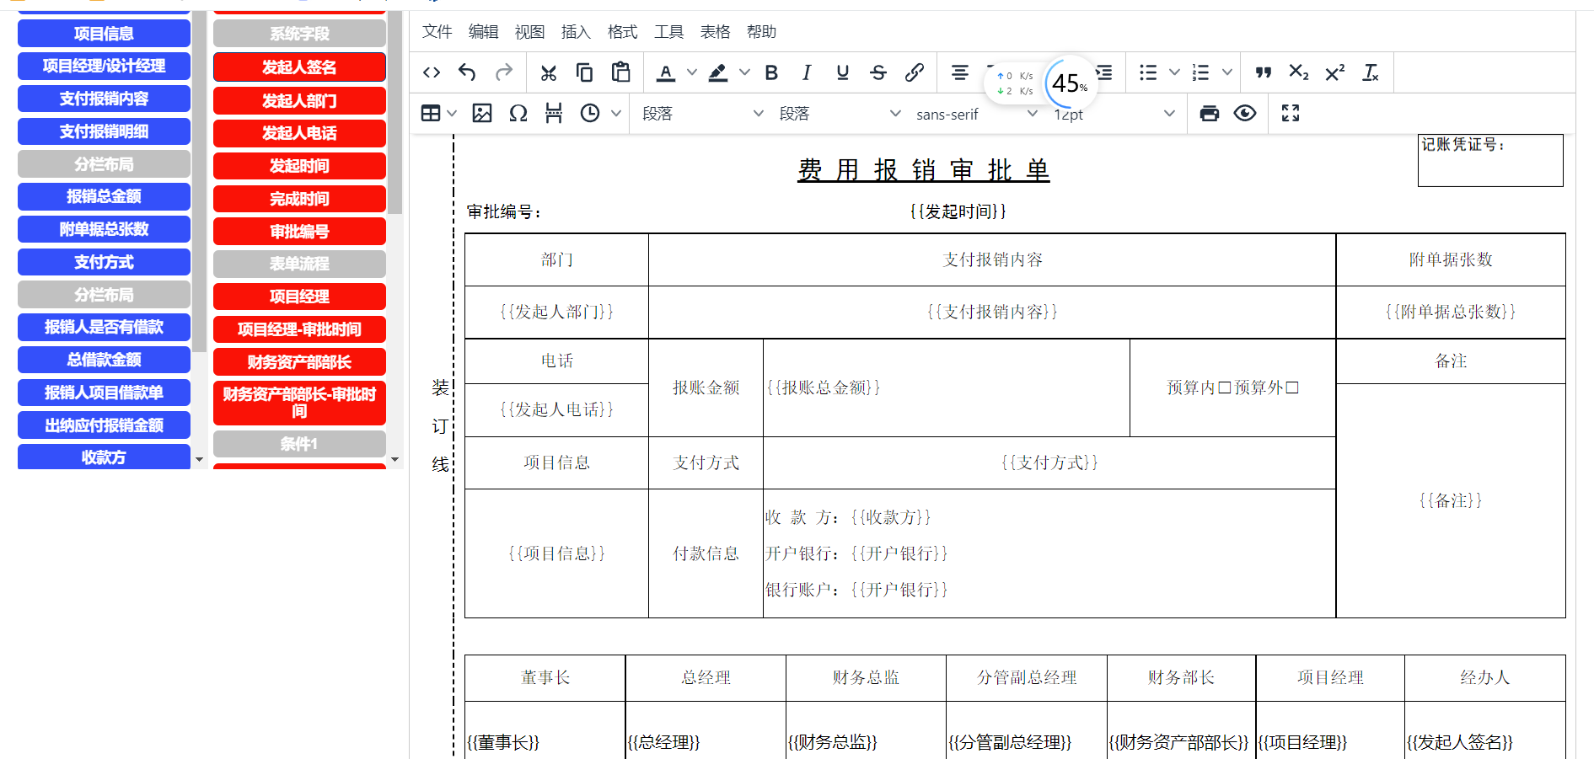
Task: Click the 发起人签名 system field button
Action: (x=299, y=67)
